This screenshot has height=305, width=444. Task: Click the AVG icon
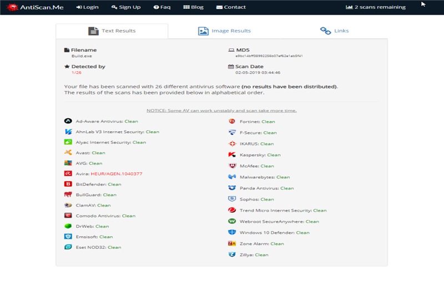point(68,163)
